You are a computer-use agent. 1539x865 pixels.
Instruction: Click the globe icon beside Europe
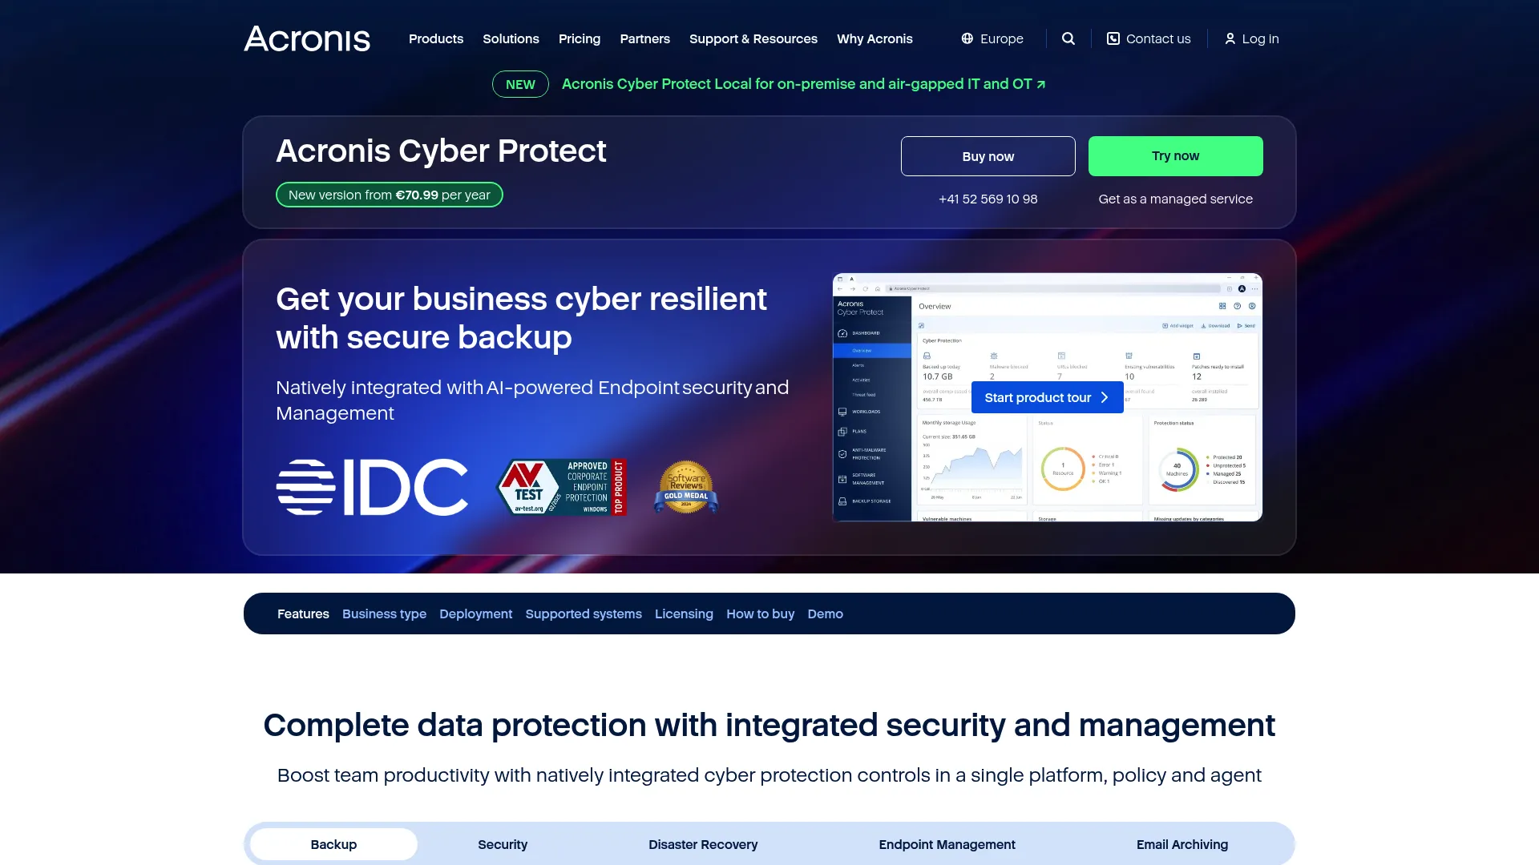coord(967,38)
